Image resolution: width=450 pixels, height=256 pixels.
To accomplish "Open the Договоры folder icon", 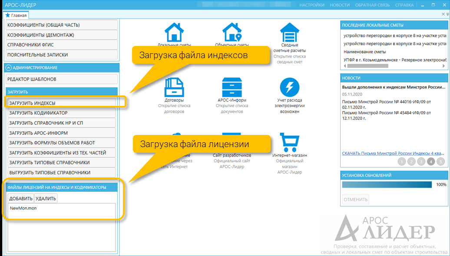I will click(174, 88).
